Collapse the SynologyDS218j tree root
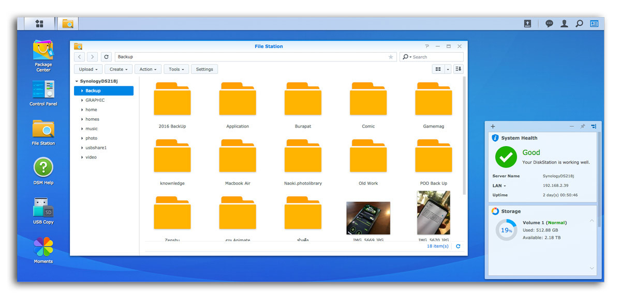 point(77,81)
